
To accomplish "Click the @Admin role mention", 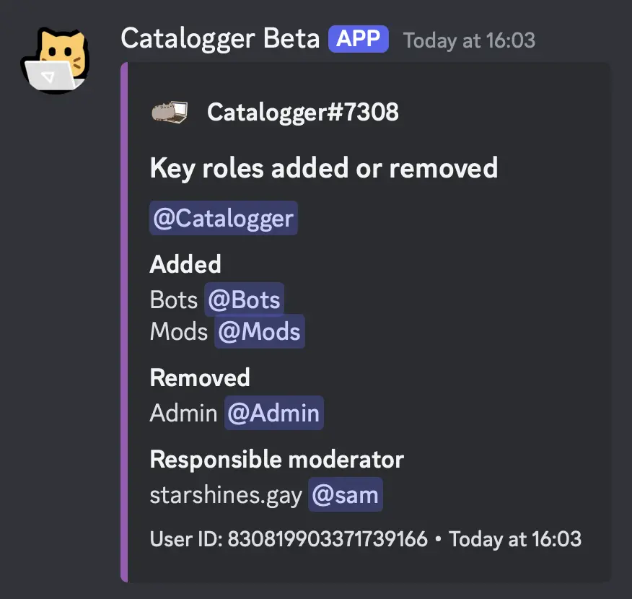I will click(273, 413).
